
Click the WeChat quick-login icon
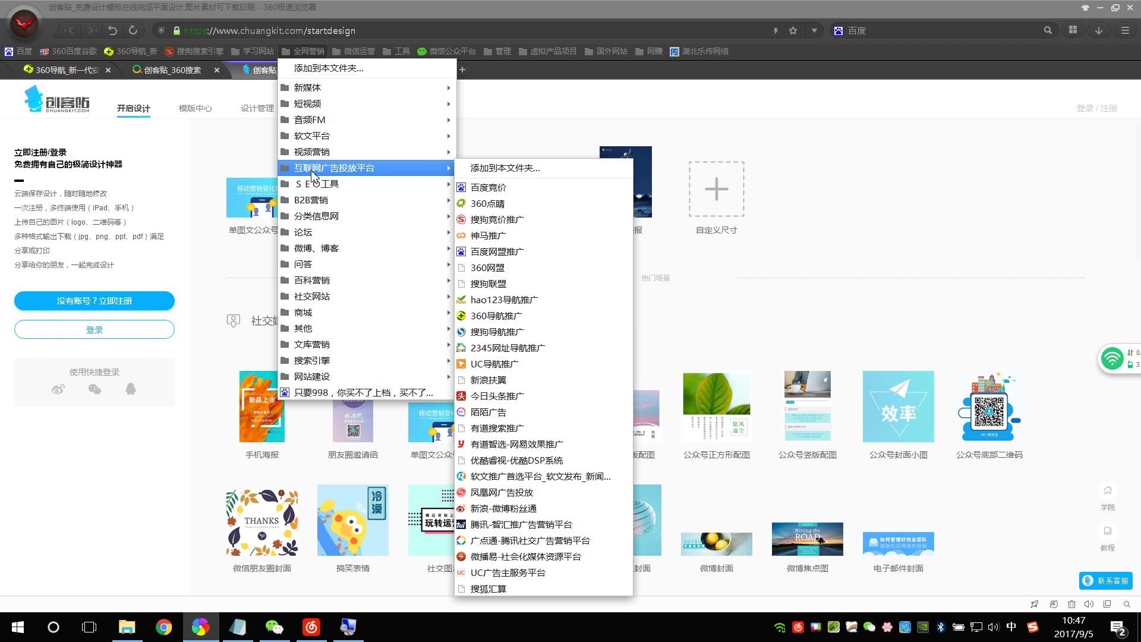pos(94,389)
